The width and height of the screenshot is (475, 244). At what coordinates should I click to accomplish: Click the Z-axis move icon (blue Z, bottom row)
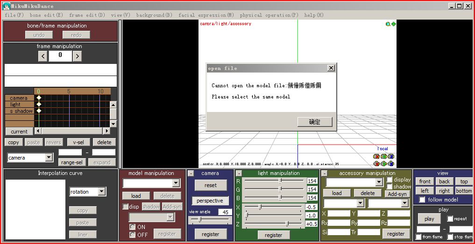391,164
